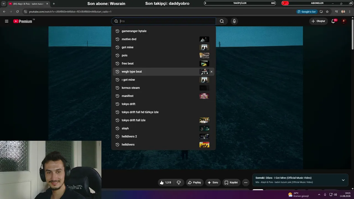This screenshot has height=199, width=354.
Task: Like the video (1,3 B)
Action: click(x=166, y=182)
